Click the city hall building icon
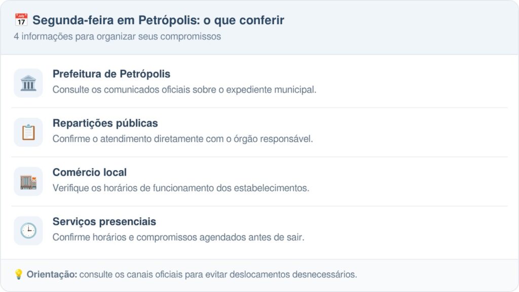 coord(28,83)
